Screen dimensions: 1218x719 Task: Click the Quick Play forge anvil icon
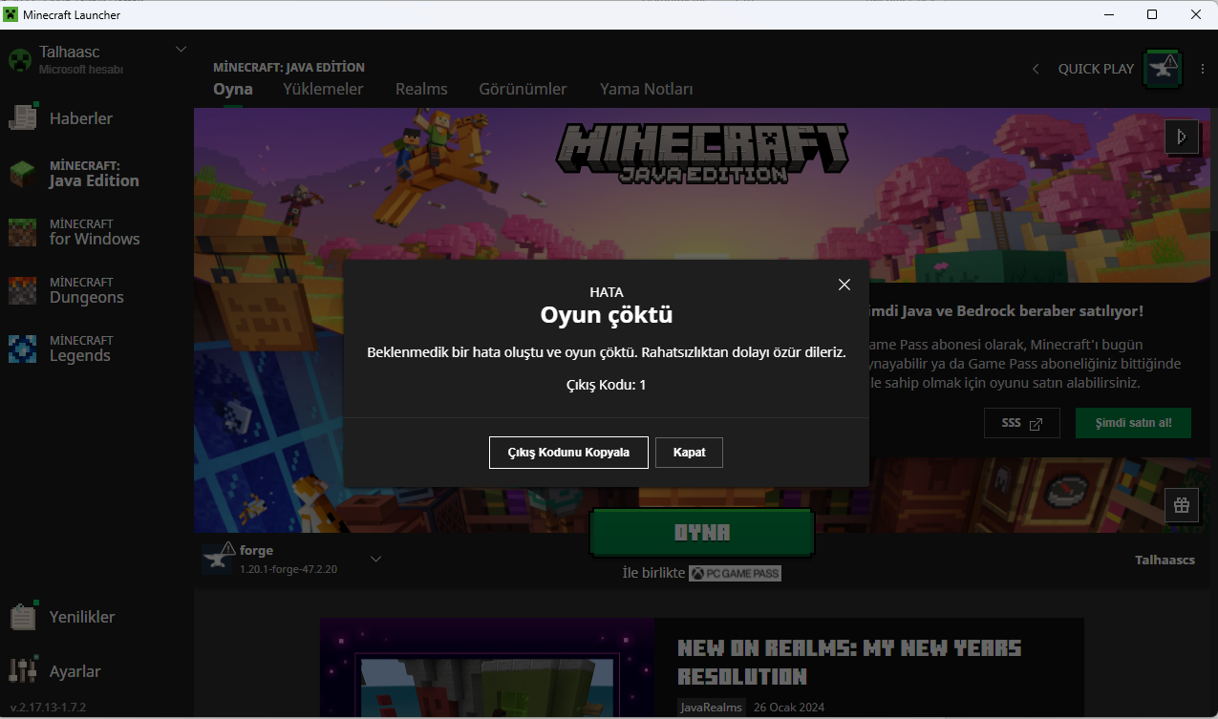coord(1164,69)
